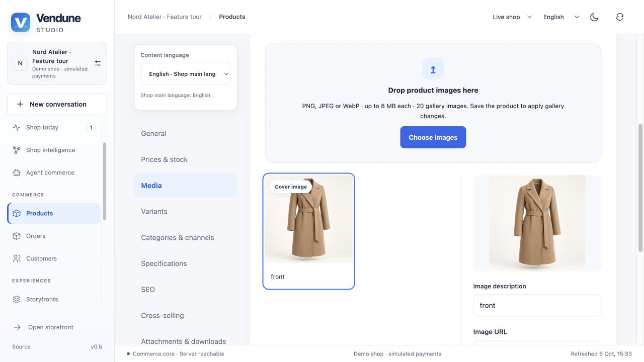Click the Orders package icon

pos(17,236)
